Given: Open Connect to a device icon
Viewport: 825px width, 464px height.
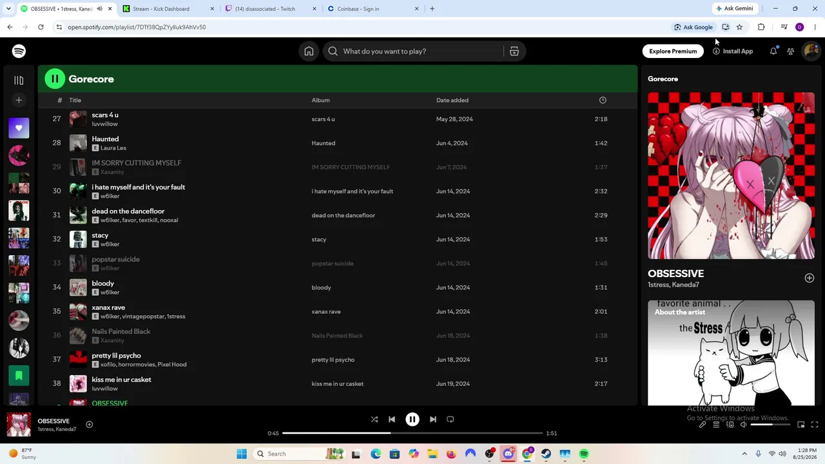Looking at the screenshot, I should coord(730,425).
